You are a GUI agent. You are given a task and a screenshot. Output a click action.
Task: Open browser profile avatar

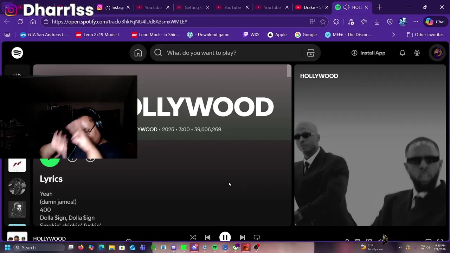pos(403,22)
